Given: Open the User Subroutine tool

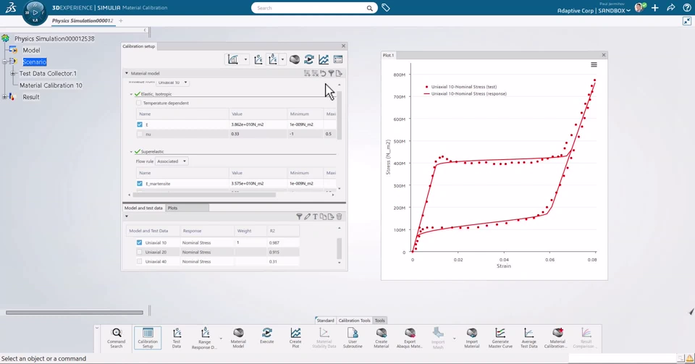Looking at the screenshot, I should coord(353,338).
